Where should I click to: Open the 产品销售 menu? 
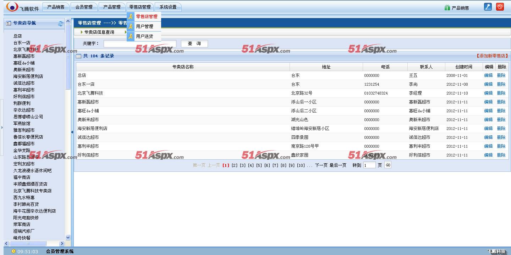(x=56, y=7)
